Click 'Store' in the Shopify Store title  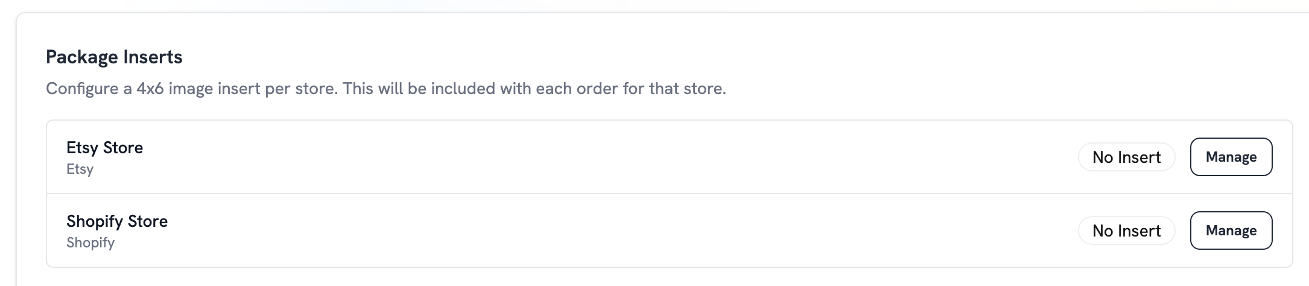coord(148,221)
